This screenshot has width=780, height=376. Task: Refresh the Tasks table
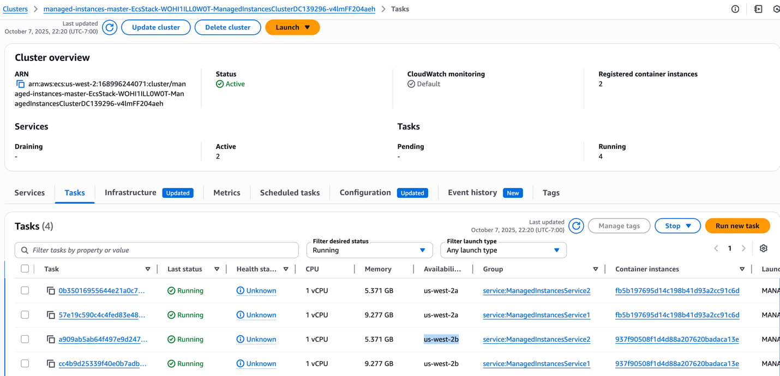(576, 226)
